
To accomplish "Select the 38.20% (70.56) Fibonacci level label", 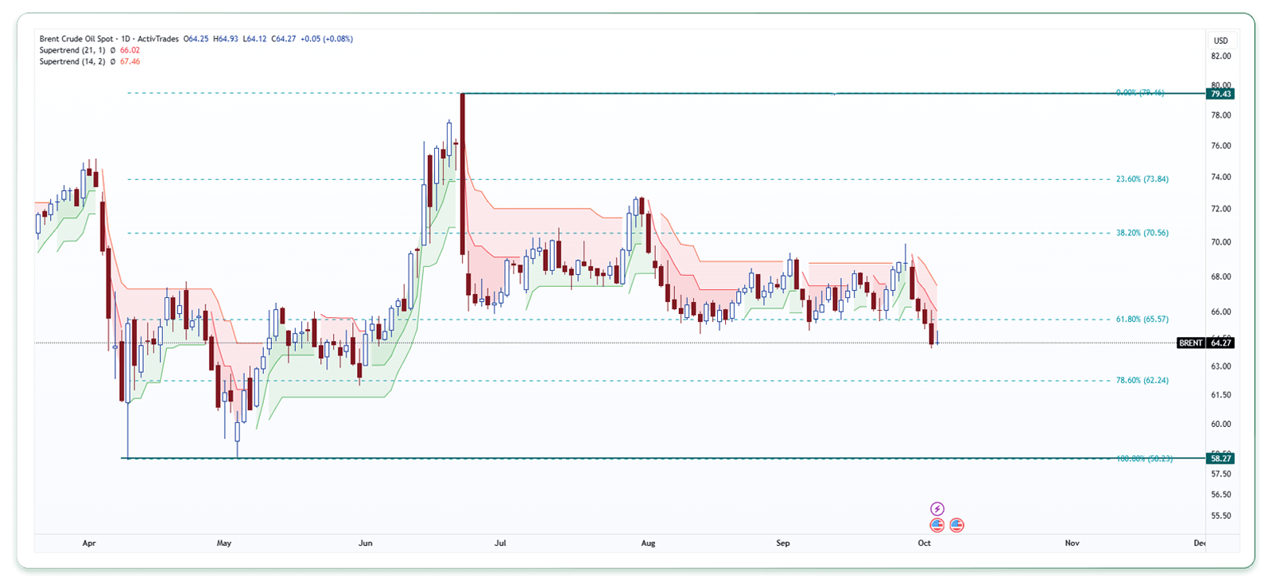I will [x=1142, y=234].
